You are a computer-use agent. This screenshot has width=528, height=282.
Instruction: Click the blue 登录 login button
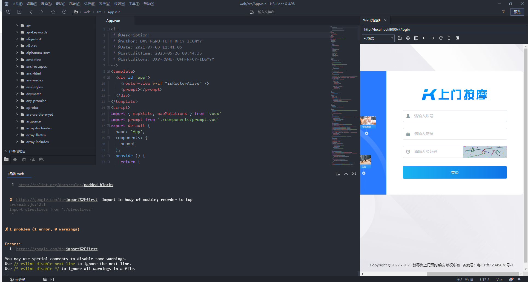click(455, 172)
